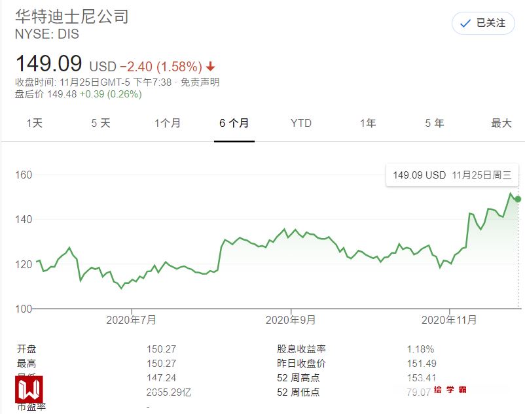Choose the 1个月 range tab
Screen dimensions: 525x414
168,123
